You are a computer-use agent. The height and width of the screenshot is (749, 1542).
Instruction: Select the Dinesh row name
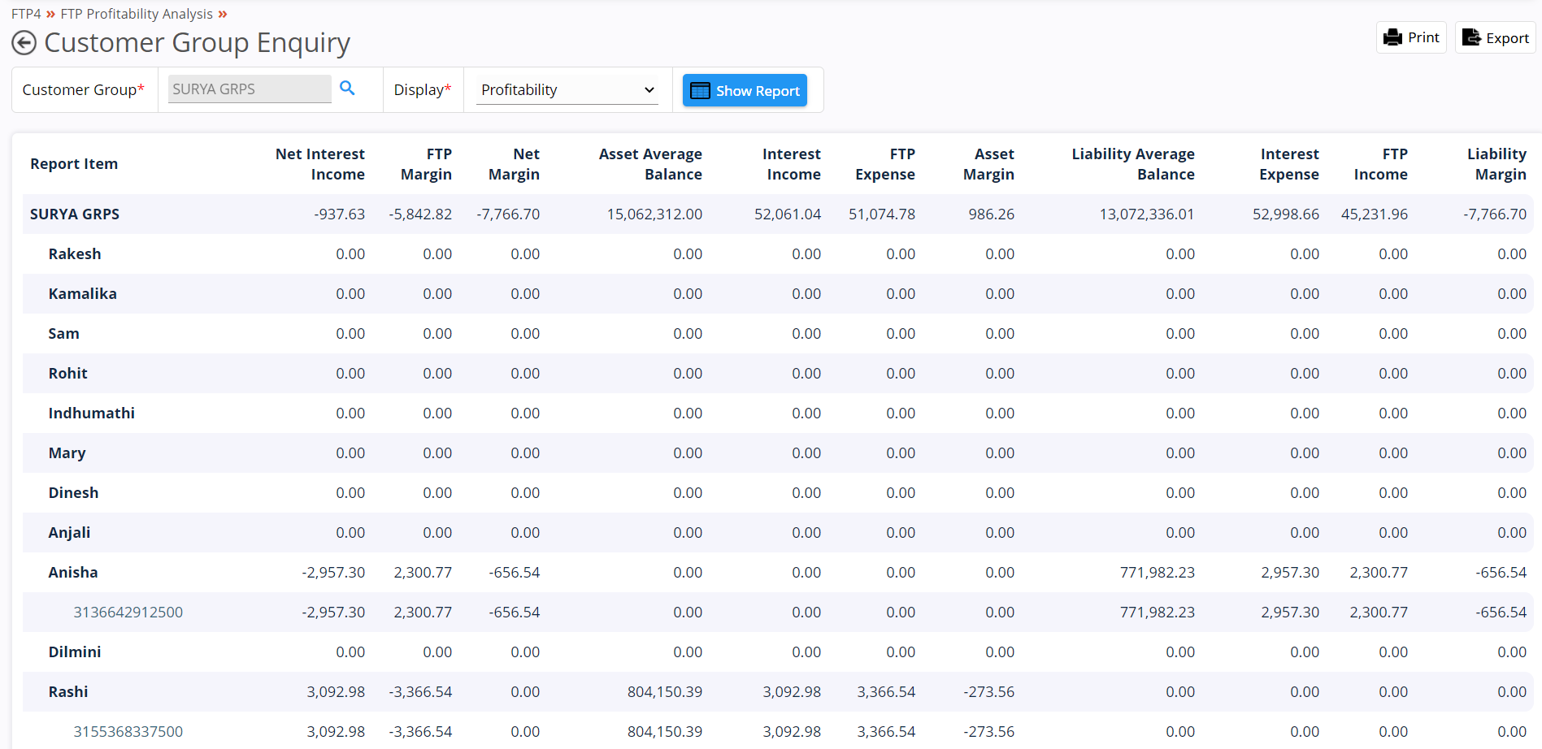(x=73, y=493)
